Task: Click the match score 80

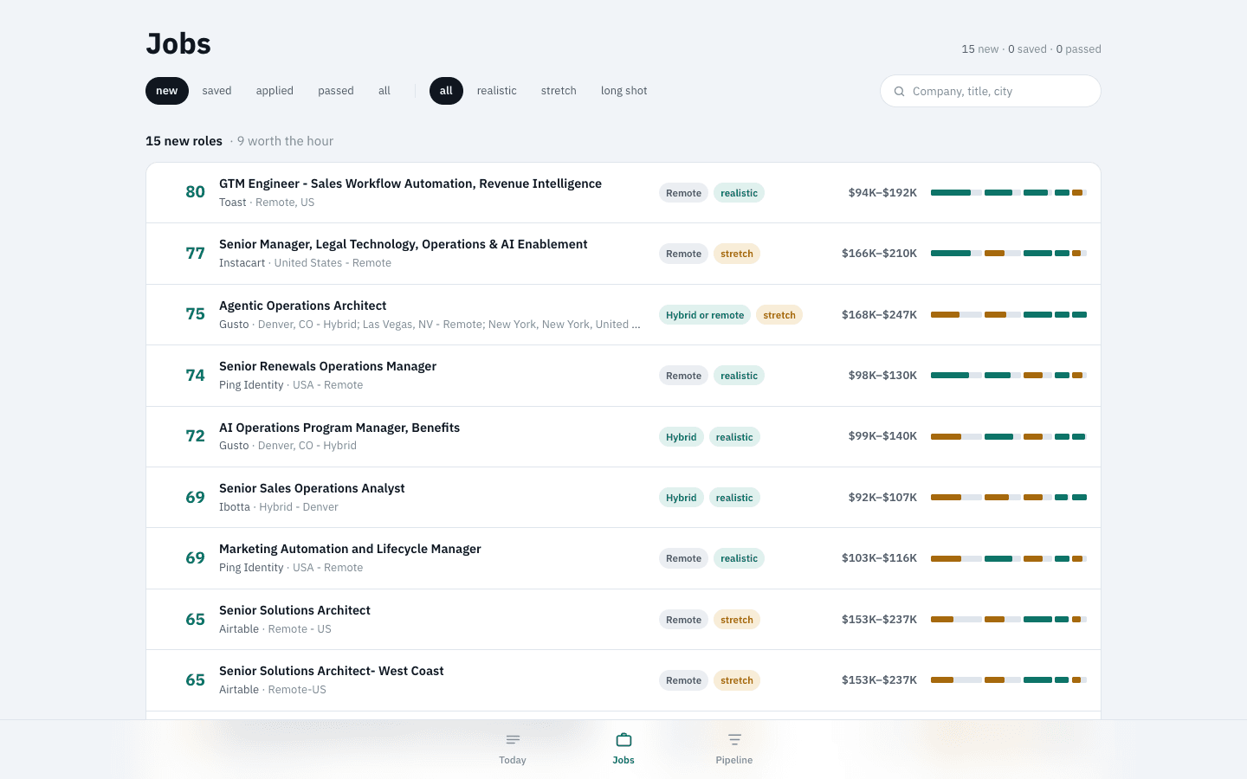Action: (x=196, y=192)
